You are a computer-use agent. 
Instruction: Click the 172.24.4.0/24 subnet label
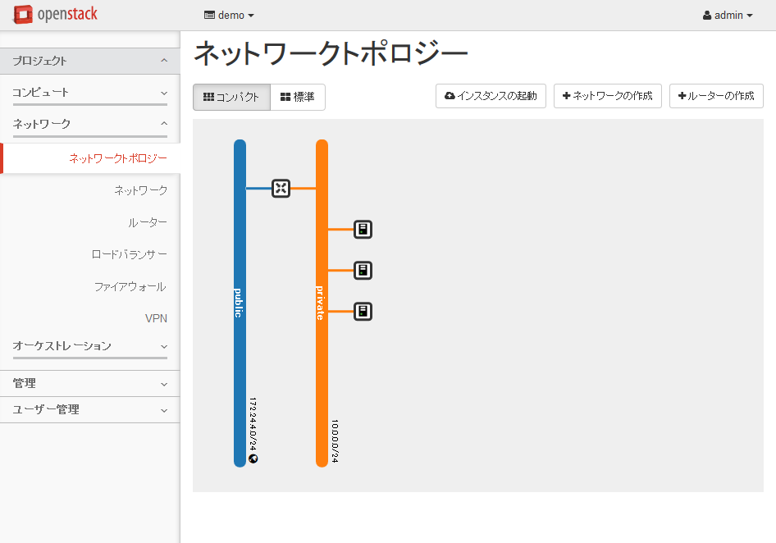253,424
